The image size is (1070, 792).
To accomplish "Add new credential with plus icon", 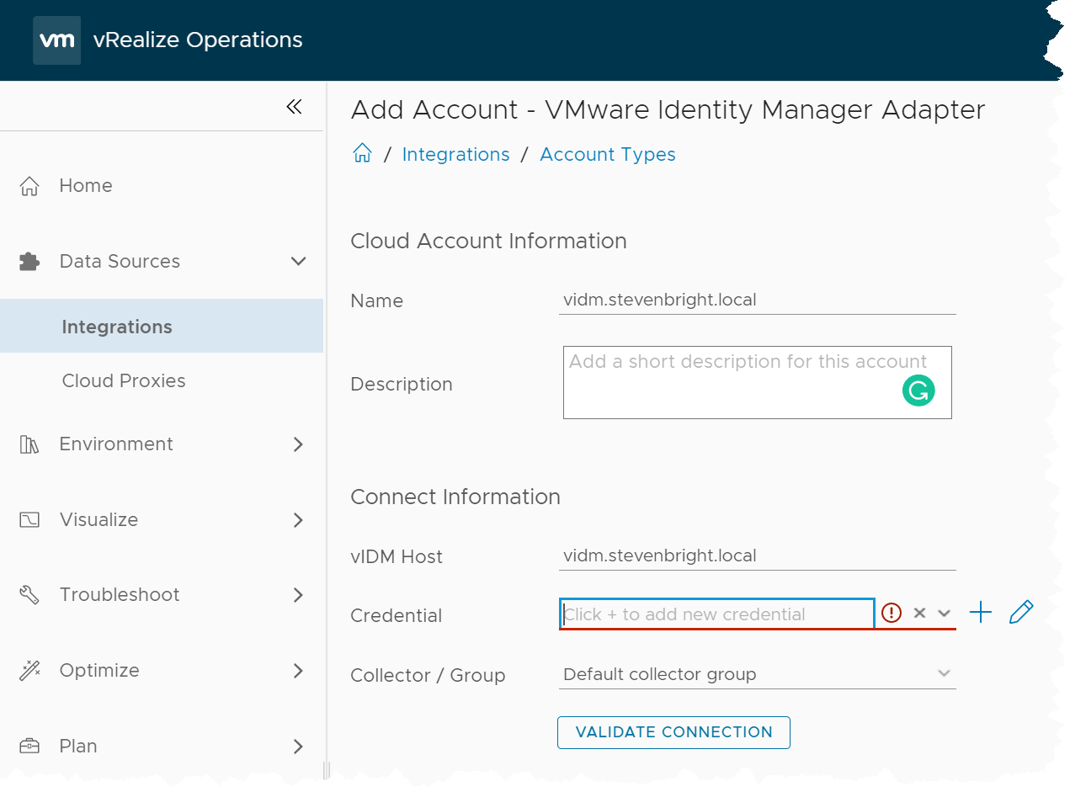I will [981, 613].
